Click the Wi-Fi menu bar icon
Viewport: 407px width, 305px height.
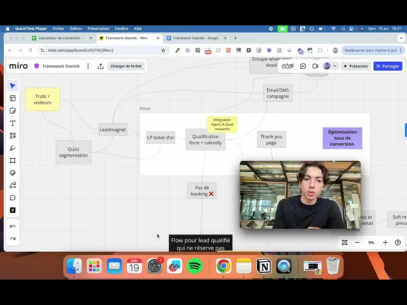click(333, 29)
